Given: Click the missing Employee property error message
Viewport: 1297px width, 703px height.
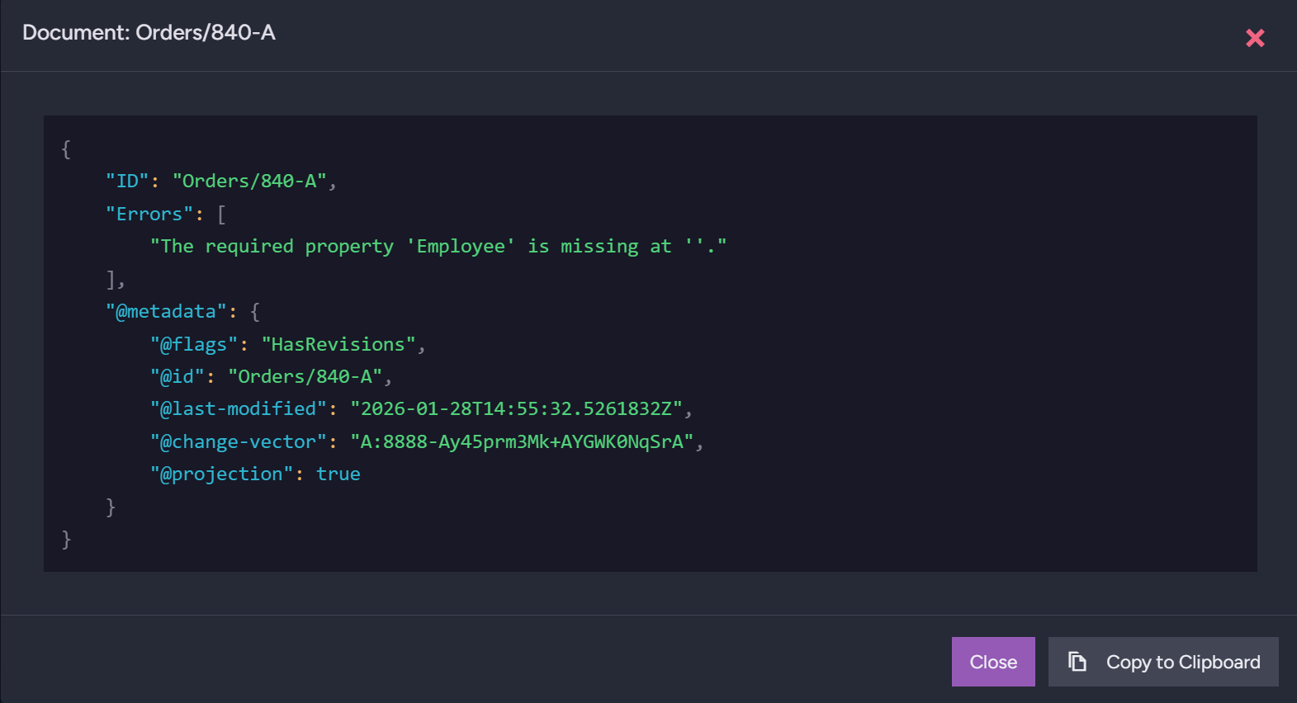Looking at the screenshot, I should click(x=438, y=247).
